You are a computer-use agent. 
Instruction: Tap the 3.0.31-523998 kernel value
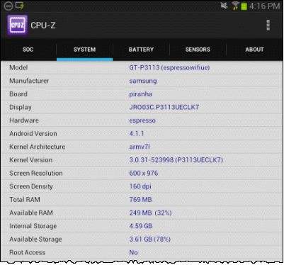click(176, 160)
